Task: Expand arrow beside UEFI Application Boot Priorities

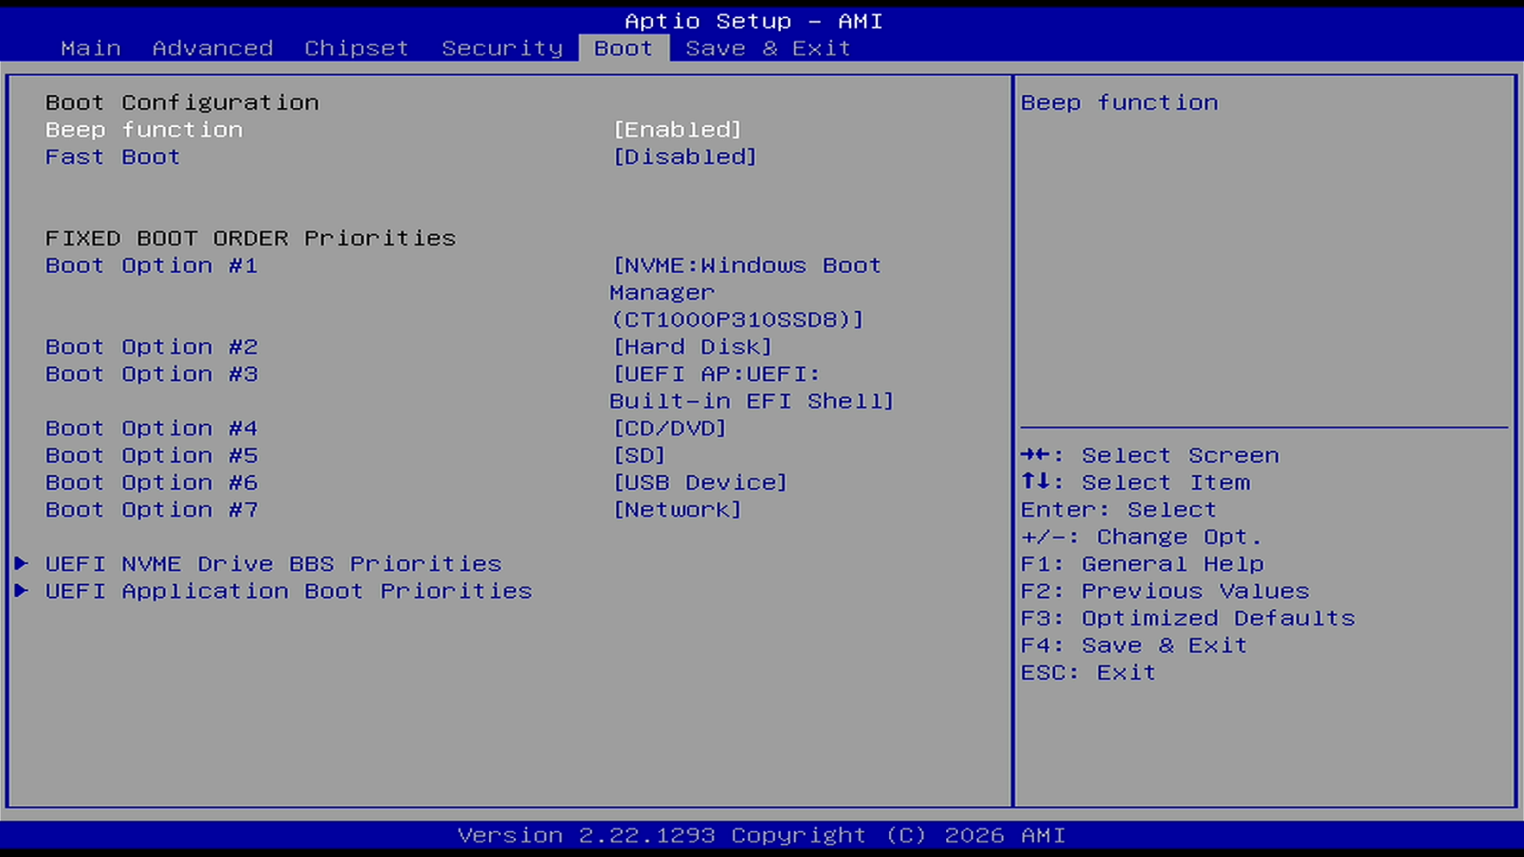Action: pyautogui.click(x=22, y=591)
